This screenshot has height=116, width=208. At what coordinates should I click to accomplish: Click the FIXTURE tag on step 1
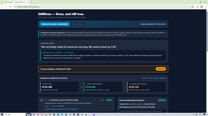(102, 100)
